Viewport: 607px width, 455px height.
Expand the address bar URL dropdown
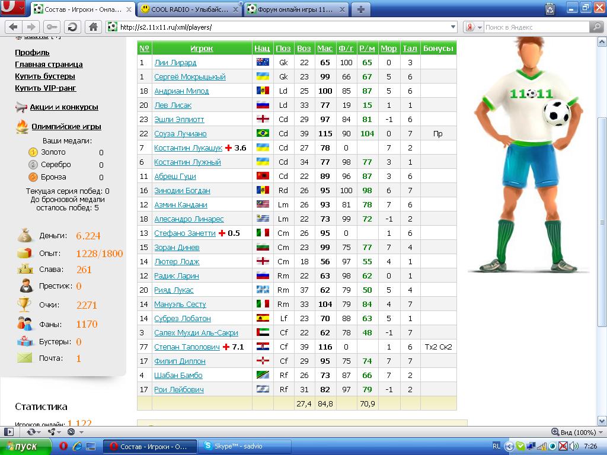point(453,27)
